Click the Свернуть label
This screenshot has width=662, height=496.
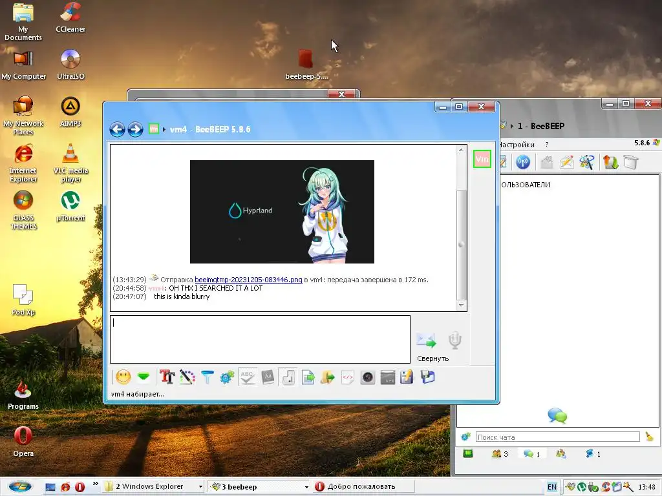pos(432,358)
